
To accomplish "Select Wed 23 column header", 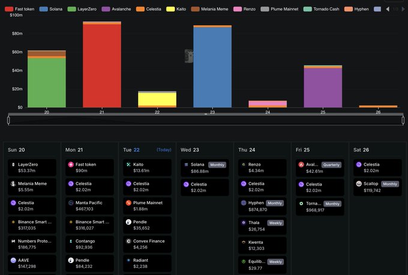I will (x=190, y=150).
